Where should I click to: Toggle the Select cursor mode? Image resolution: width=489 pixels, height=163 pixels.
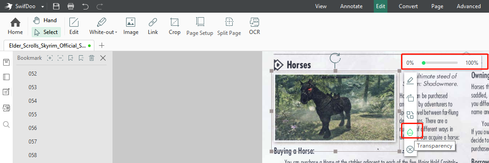(46, 32)
